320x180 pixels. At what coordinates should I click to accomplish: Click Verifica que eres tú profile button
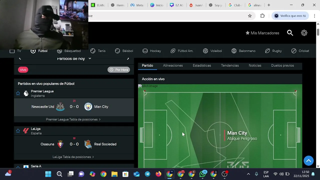[x=290, y=16]
